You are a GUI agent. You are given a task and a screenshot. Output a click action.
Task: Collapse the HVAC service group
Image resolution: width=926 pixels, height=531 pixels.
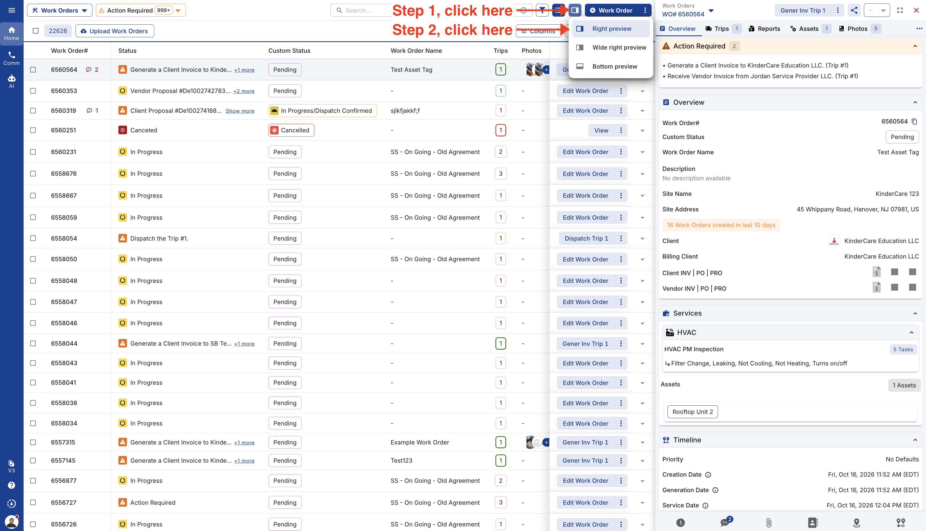[911, 332]
